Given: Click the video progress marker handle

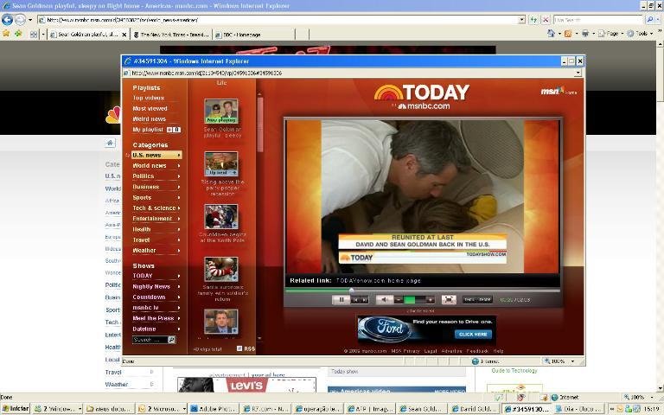Looking at the screenshot, I should 352,290.
